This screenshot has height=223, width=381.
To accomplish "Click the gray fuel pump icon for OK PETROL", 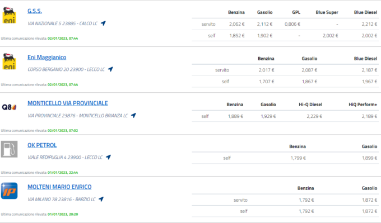I will (9, 149).
